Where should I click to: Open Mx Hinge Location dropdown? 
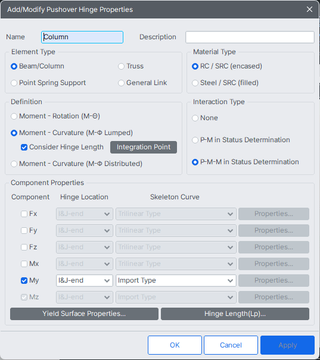tap(85, 264)
